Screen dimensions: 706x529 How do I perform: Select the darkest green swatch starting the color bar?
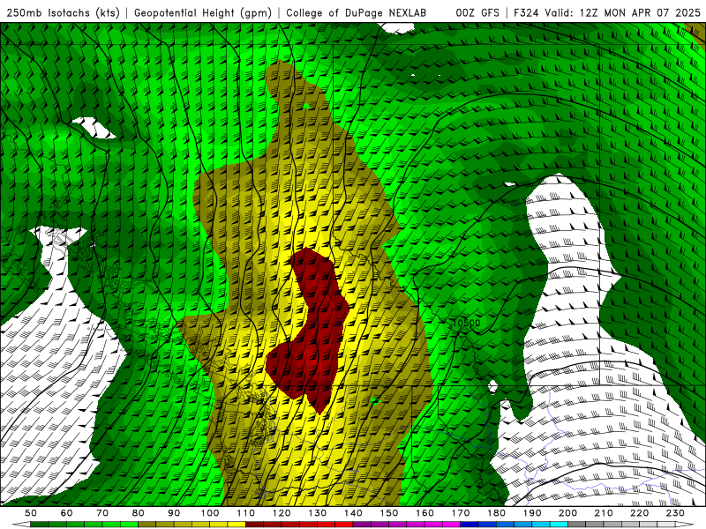[x=40, y=525]
